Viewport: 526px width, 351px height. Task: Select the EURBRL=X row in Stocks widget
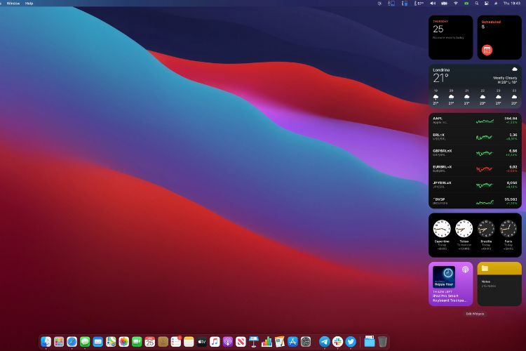475,169
